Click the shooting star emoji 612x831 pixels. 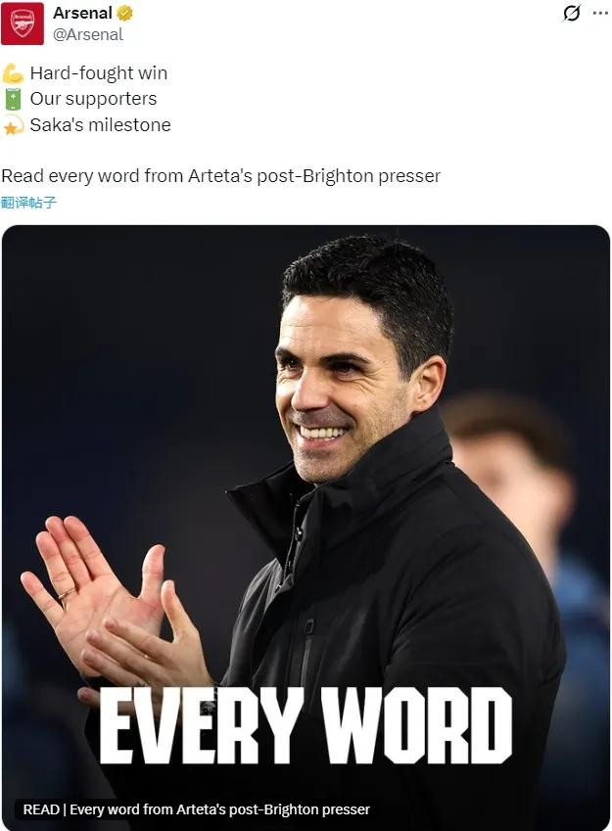pyautogui.click(x=13, y=125)
